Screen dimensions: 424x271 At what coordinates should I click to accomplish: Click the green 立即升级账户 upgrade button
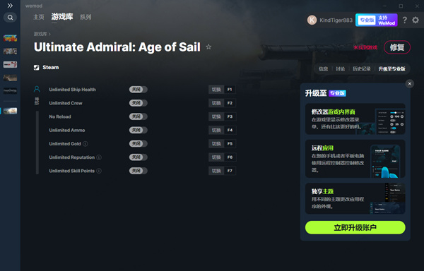pos(355,227)
